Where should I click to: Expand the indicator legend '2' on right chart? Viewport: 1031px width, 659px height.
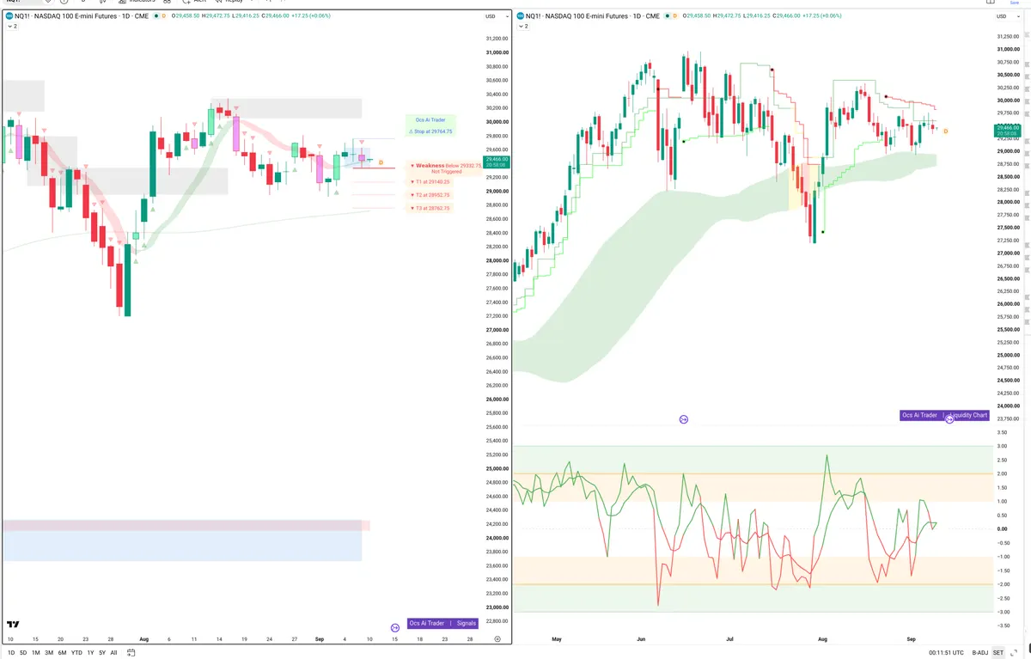pyautogui.click(x=522, y=27)
